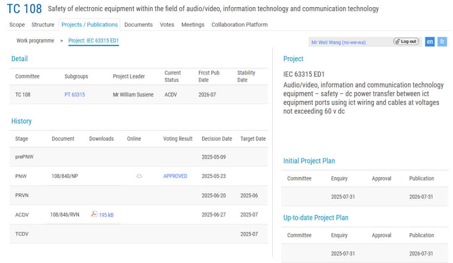Image resolution: width=453 pixels, height=263 pixels.
Task: Click the PDF icon in ACDV row
Action: pos(94,214)
